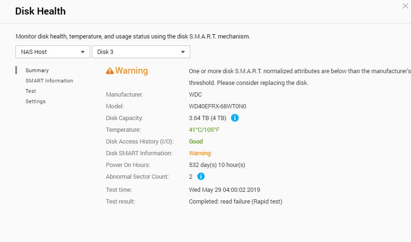Close the Disk Health dialog
The width and height of the screenshot is (411, 242).
[x=405, y=6]
